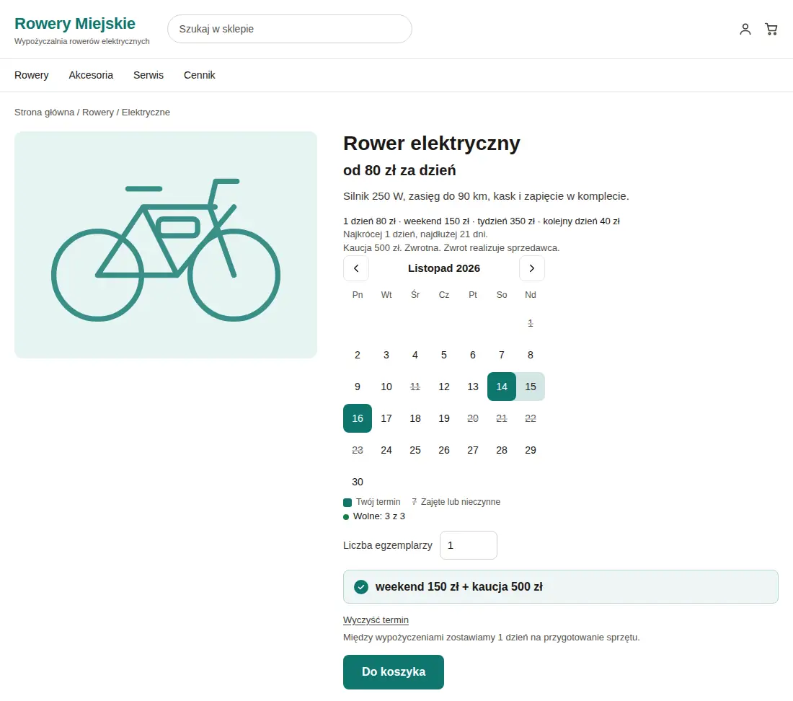Click the Rowery Miejskie logo
The width and height of the screenshot is (793, 701).
click(75, 24)
